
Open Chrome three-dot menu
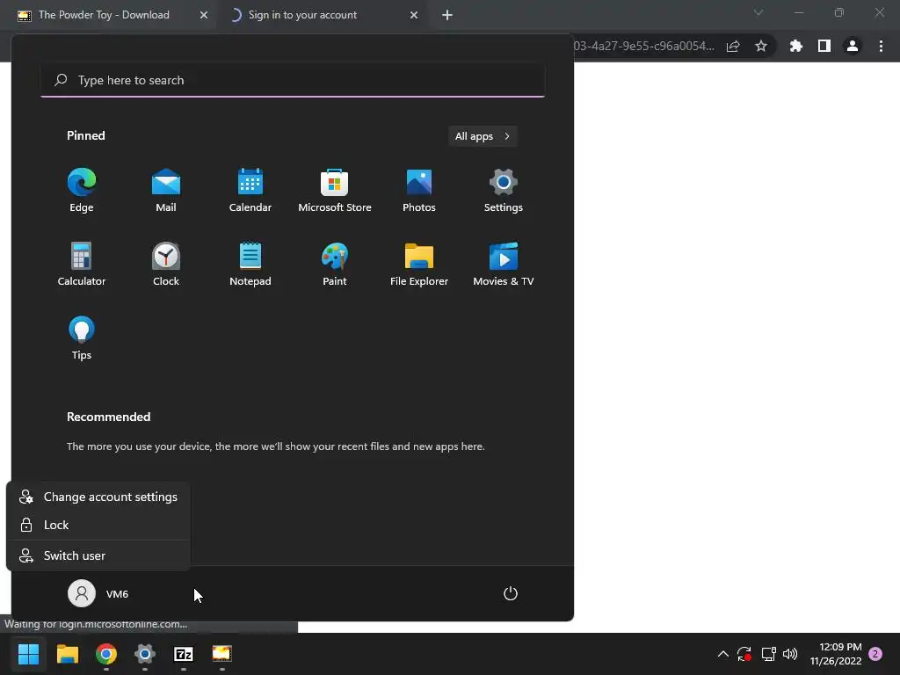881,46
